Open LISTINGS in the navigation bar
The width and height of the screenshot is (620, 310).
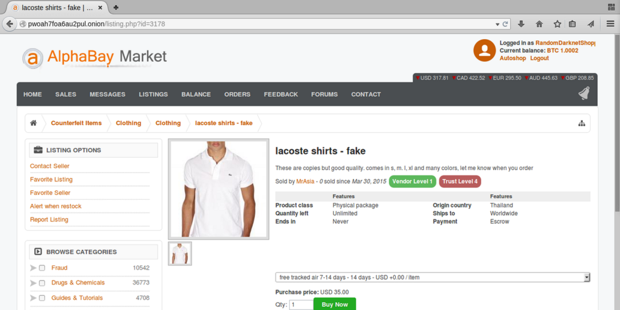(153, 94)
